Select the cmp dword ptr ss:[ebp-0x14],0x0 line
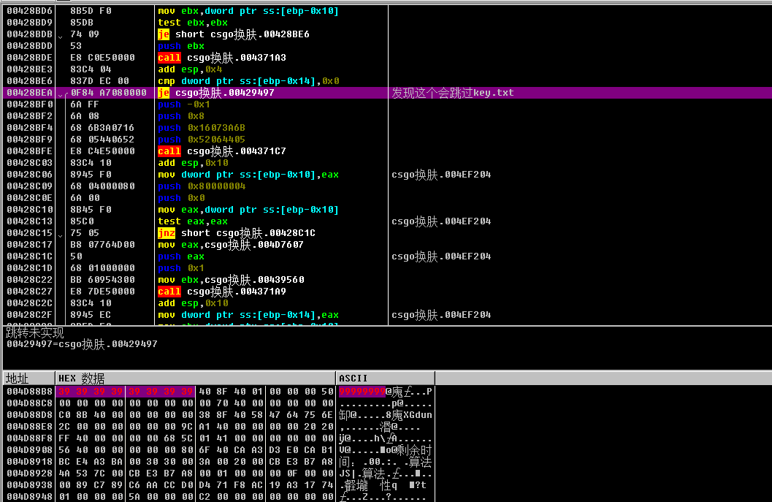The image size is (772, 502). coord(248,81)
